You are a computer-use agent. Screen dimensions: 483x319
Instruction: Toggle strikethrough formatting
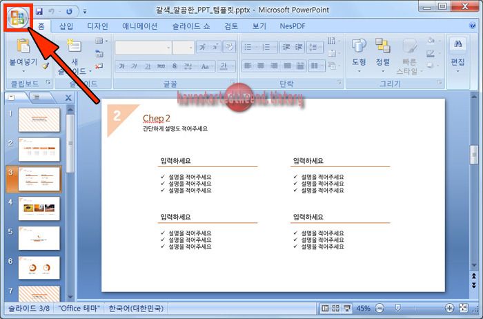point(161,66)
